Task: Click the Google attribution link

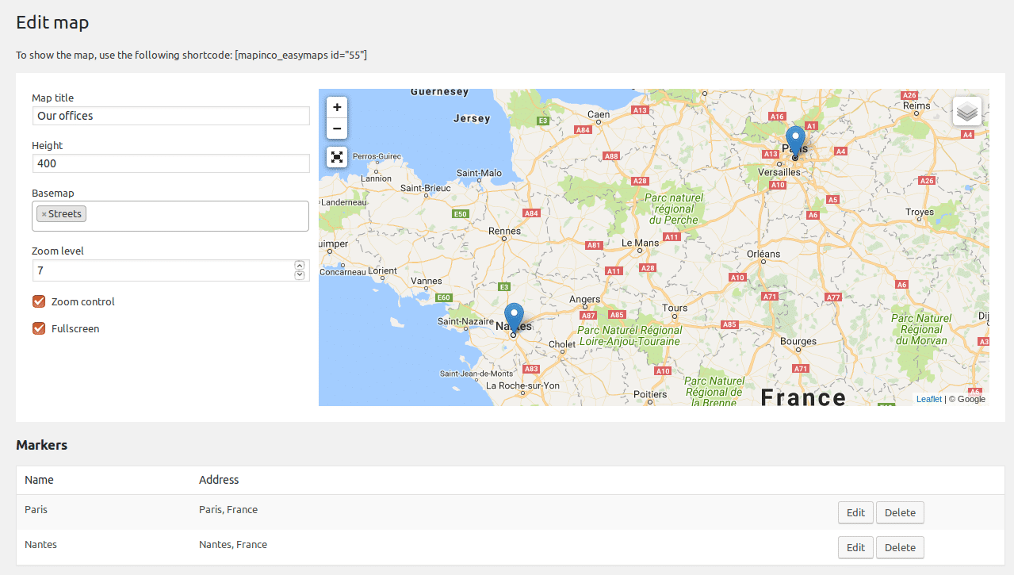Action: point(971,398)
